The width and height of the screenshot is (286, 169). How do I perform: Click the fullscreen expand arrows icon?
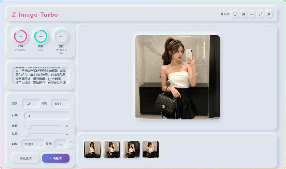coord(260,14)
